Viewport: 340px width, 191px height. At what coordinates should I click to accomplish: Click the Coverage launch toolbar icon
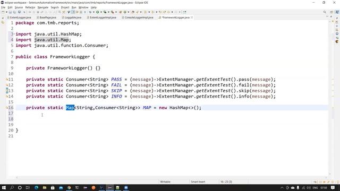tap(105, 12)
